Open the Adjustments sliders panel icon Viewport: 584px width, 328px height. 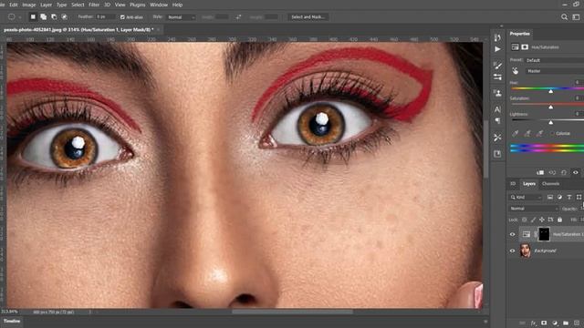497,77
